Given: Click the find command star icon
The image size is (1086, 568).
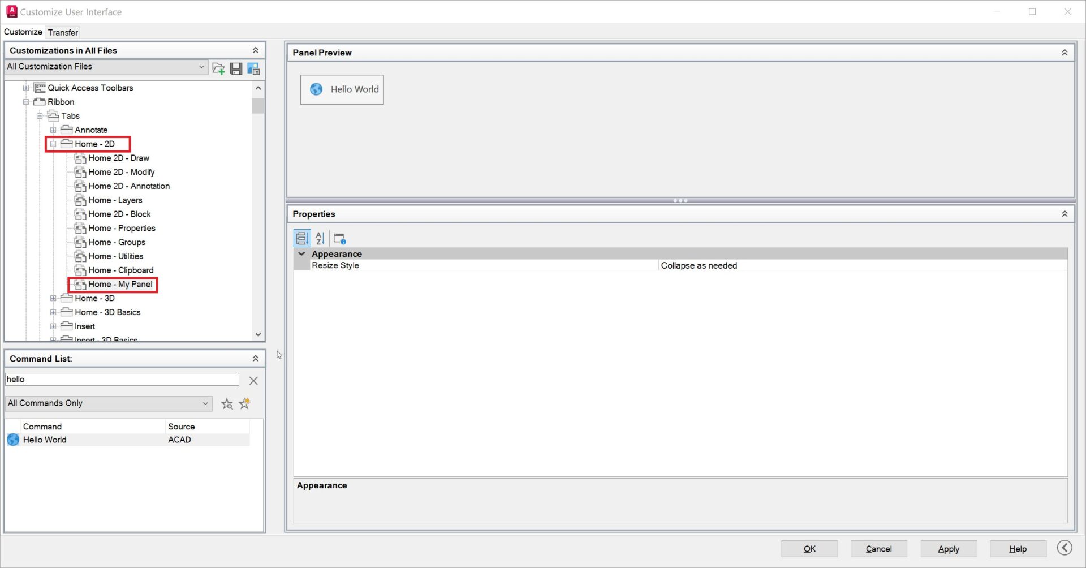Looking at the screenshot, I should [227, 403].
